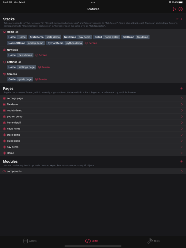Add a new module with plus icon
This screenshot has width=186, height=248.
[x=181, y=161]
